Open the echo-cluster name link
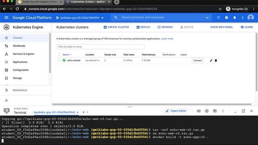258x145 pixels. 74,60
